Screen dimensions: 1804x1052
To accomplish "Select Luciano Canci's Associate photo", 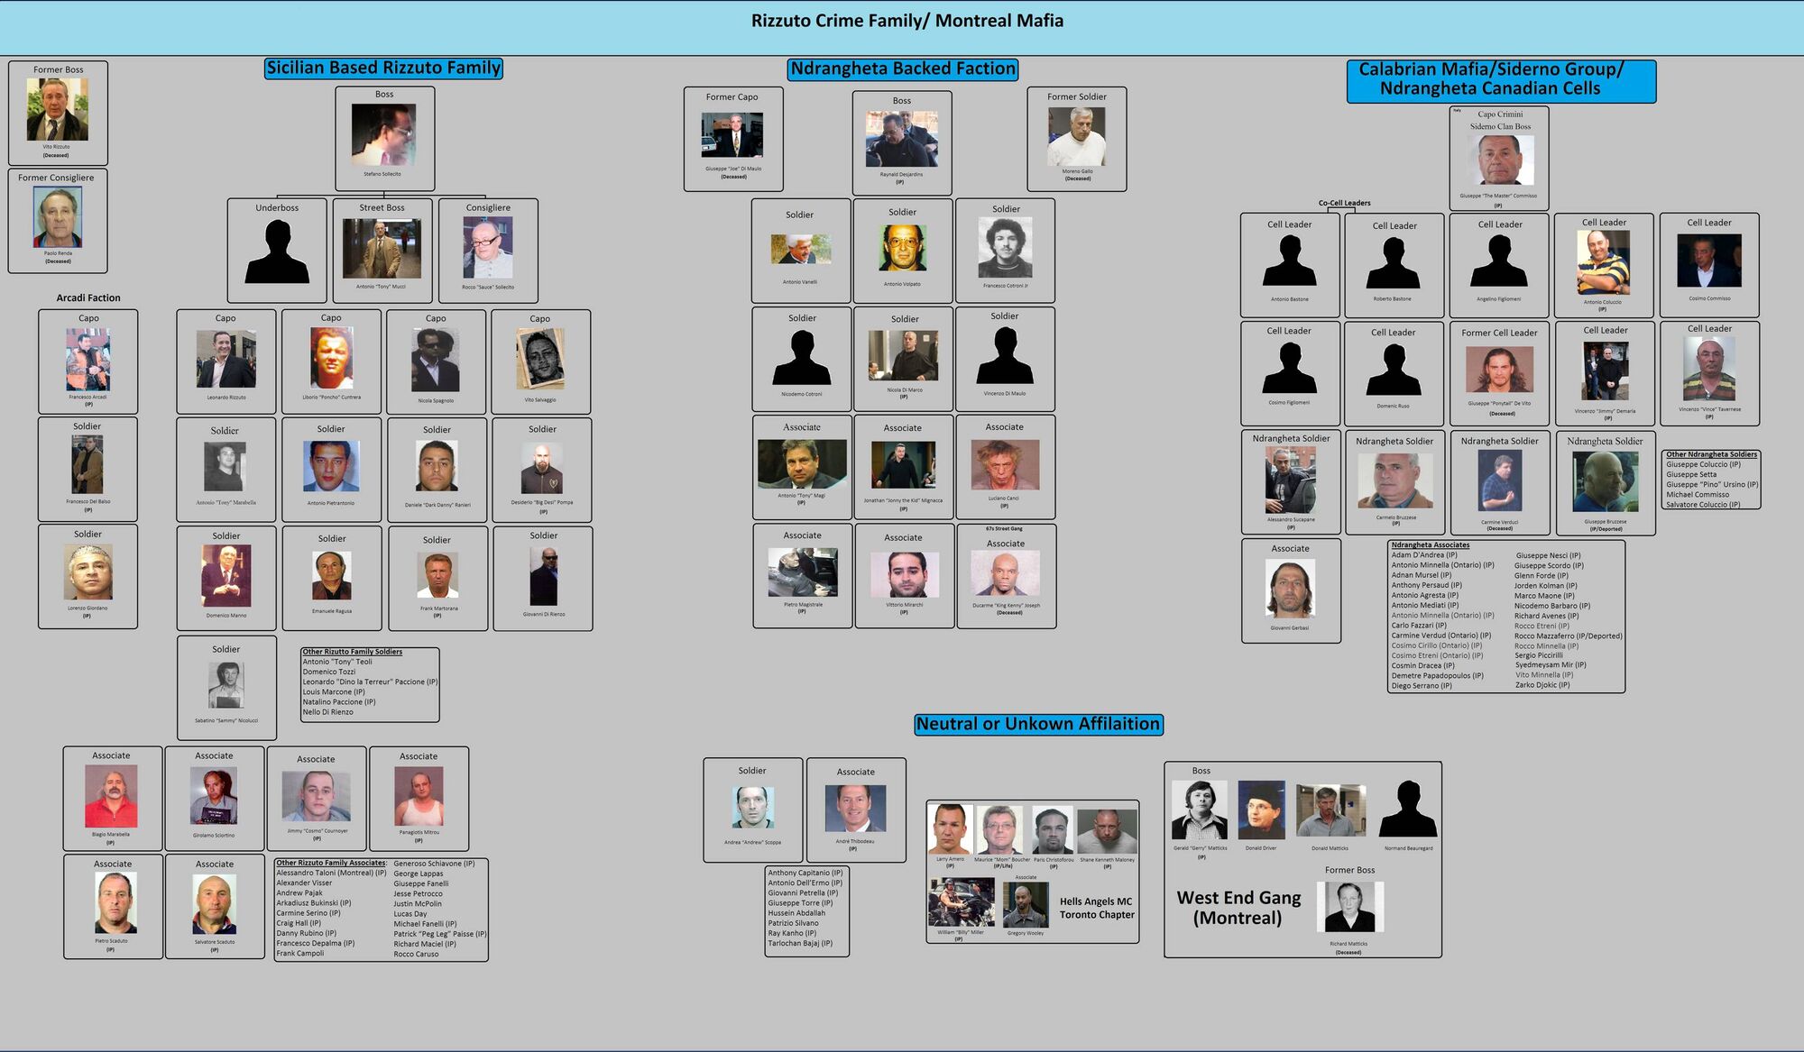I will pyautogui.click(x=1005, y=464).
